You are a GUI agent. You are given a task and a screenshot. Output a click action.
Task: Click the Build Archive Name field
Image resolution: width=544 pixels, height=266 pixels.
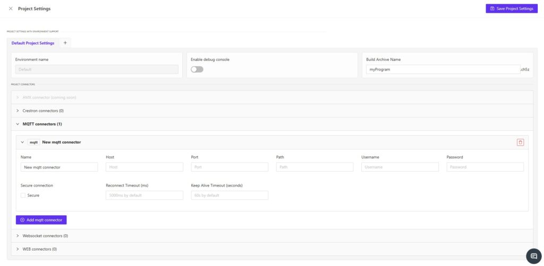point(442,69)
